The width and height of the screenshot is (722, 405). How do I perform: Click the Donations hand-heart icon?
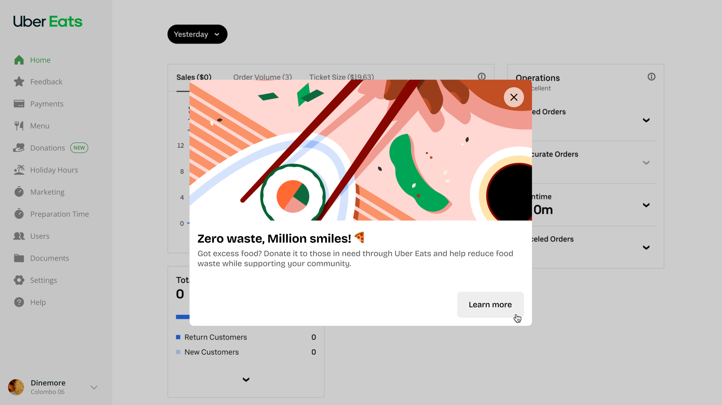pyautogui.click(x=19, y=148)
